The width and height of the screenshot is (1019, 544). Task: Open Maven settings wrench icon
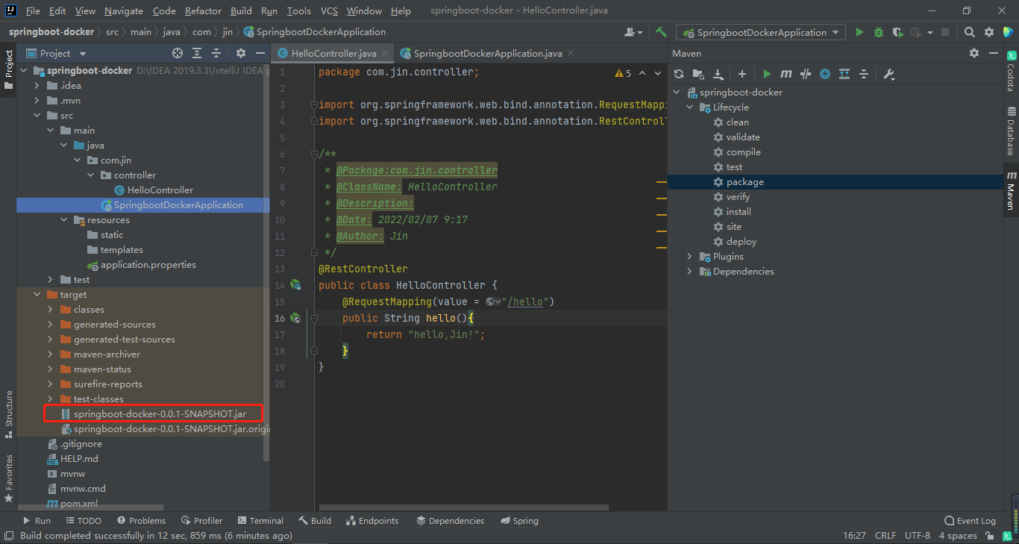tap(888, 74)
